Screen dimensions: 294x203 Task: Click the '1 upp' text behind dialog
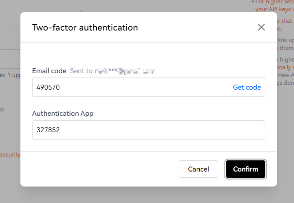tap(14, 75)
